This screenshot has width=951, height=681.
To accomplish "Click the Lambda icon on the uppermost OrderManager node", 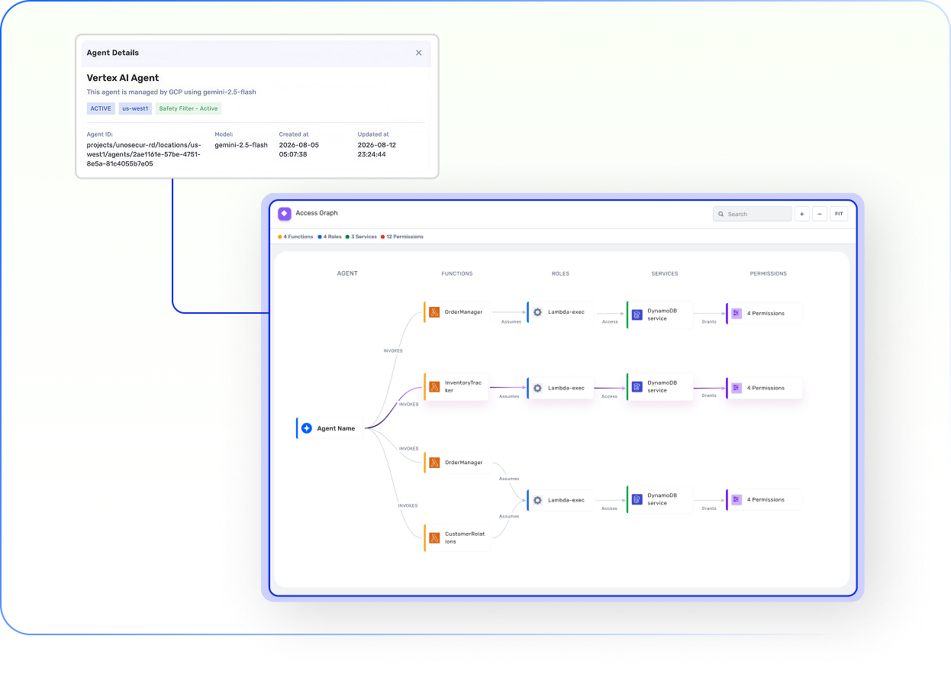I will coord(434,312).
